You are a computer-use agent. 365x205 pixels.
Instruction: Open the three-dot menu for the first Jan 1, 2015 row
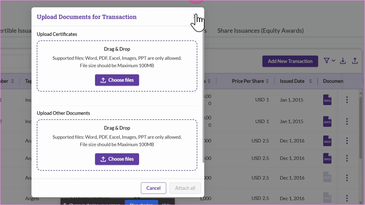[x=347, y=100]
